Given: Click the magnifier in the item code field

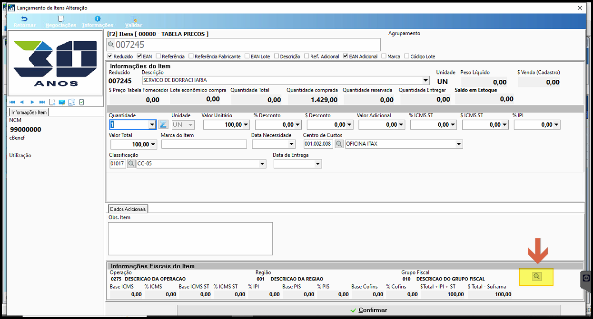Looking at the screenshot, I should tap(111, 45).
